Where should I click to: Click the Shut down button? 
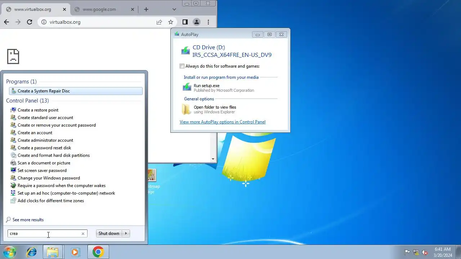pos(109,233)
